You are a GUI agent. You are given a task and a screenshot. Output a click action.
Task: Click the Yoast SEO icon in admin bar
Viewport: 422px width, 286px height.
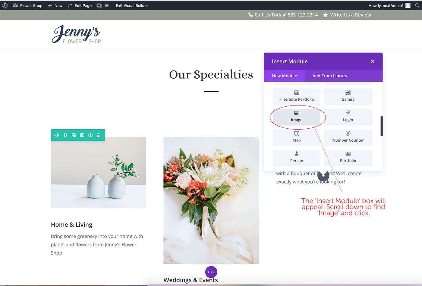coord(99,5)
